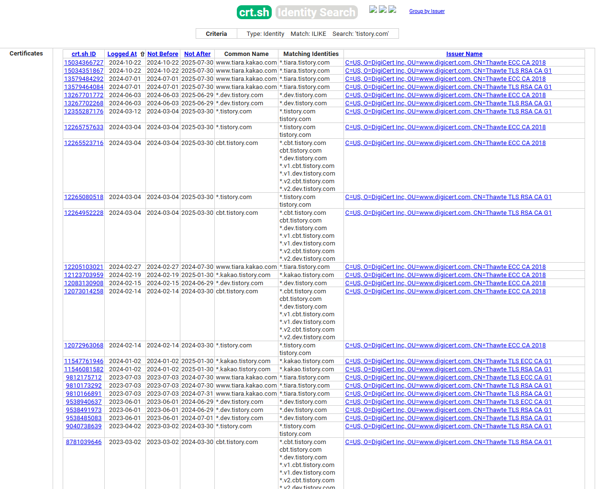Open certificate ID 13579464084

[84, 87]
